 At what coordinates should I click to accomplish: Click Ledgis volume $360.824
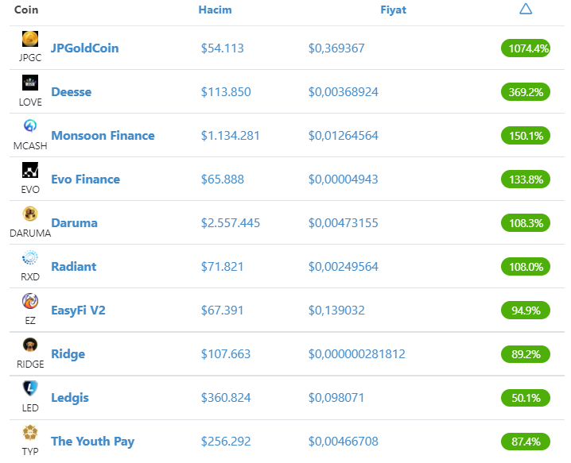226,398
